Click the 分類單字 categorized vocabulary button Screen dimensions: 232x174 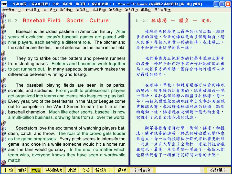[x=218, y=170]
